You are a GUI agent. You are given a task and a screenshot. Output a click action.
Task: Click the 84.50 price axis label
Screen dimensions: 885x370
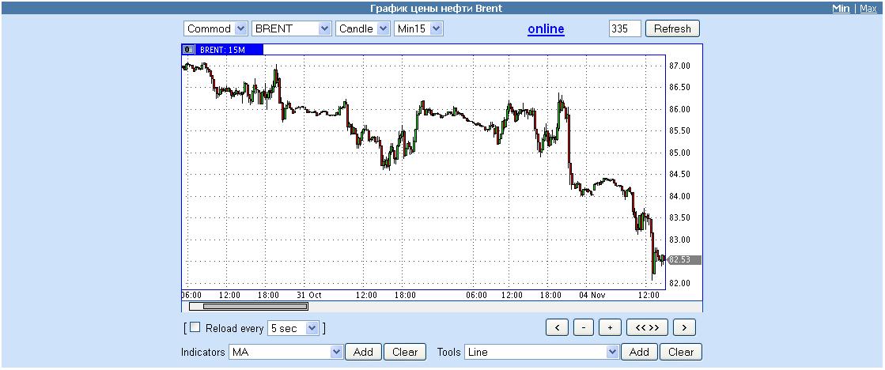tap(679, 174)
